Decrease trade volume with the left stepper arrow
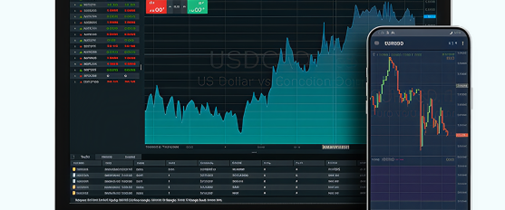 pyautogui.click(x=170, y=7)
